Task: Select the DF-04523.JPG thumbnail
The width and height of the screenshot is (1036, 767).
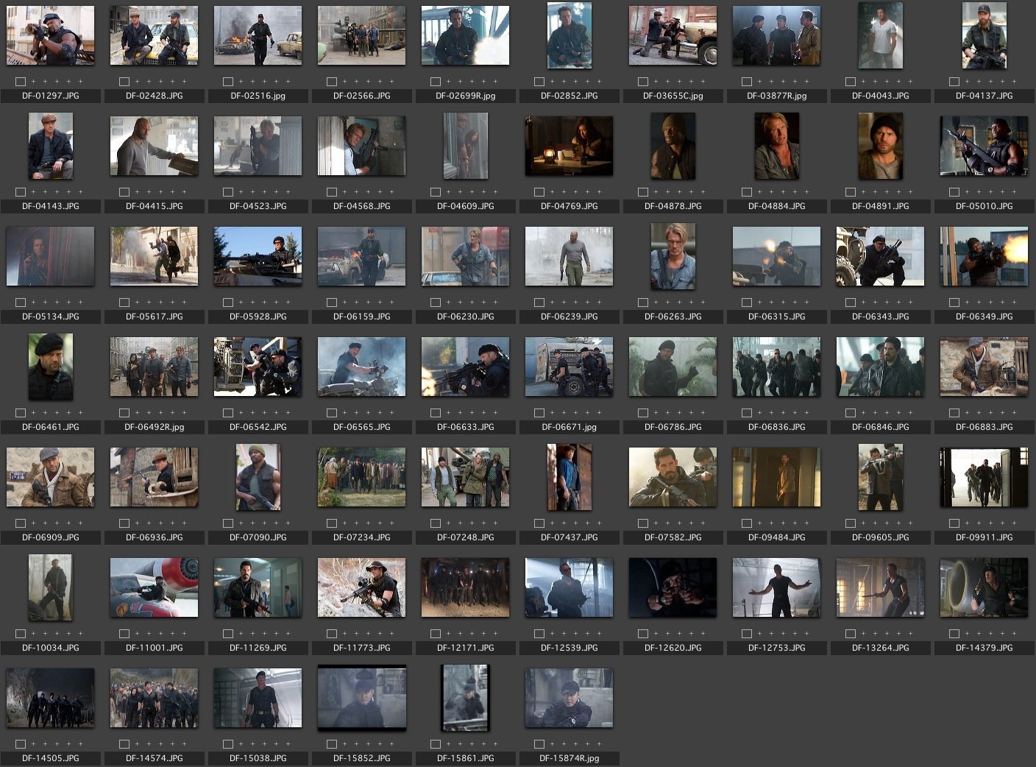Action: point(258,146)
